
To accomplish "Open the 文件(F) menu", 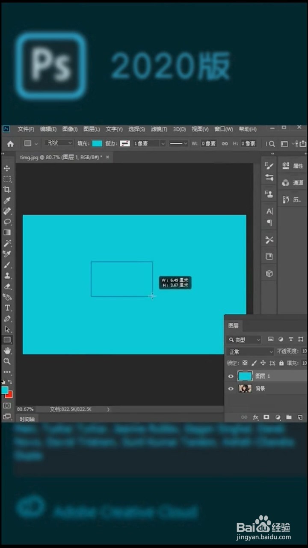I will 26,129.
